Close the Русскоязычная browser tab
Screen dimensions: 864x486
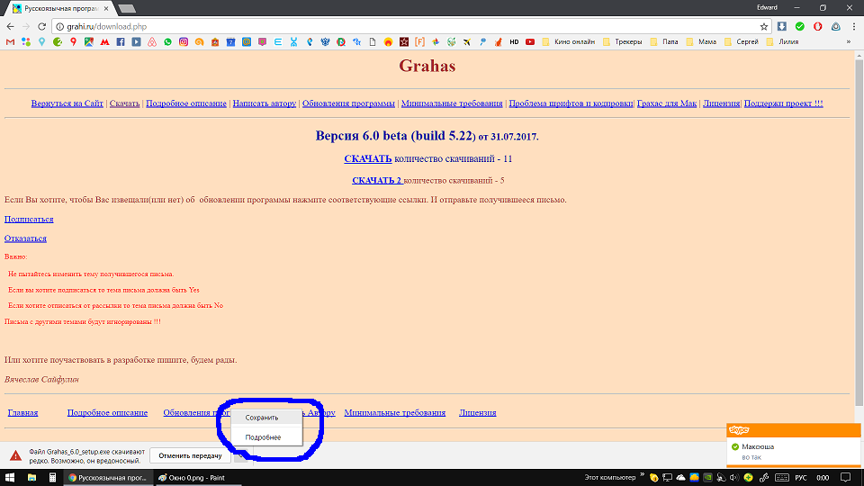[106, 8]
